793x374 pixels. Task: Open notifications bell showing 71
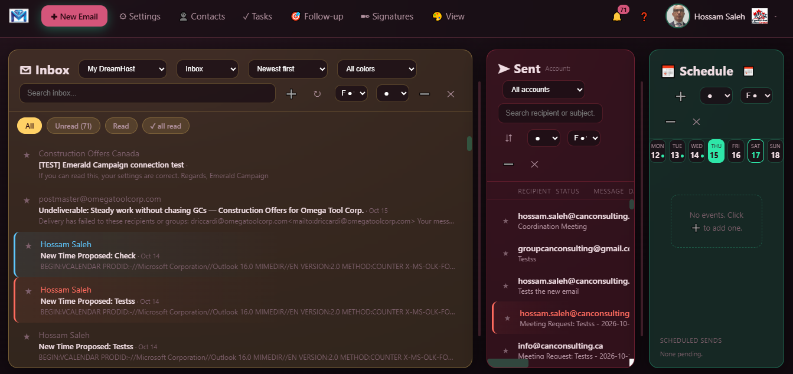click(x=617, y=16)
